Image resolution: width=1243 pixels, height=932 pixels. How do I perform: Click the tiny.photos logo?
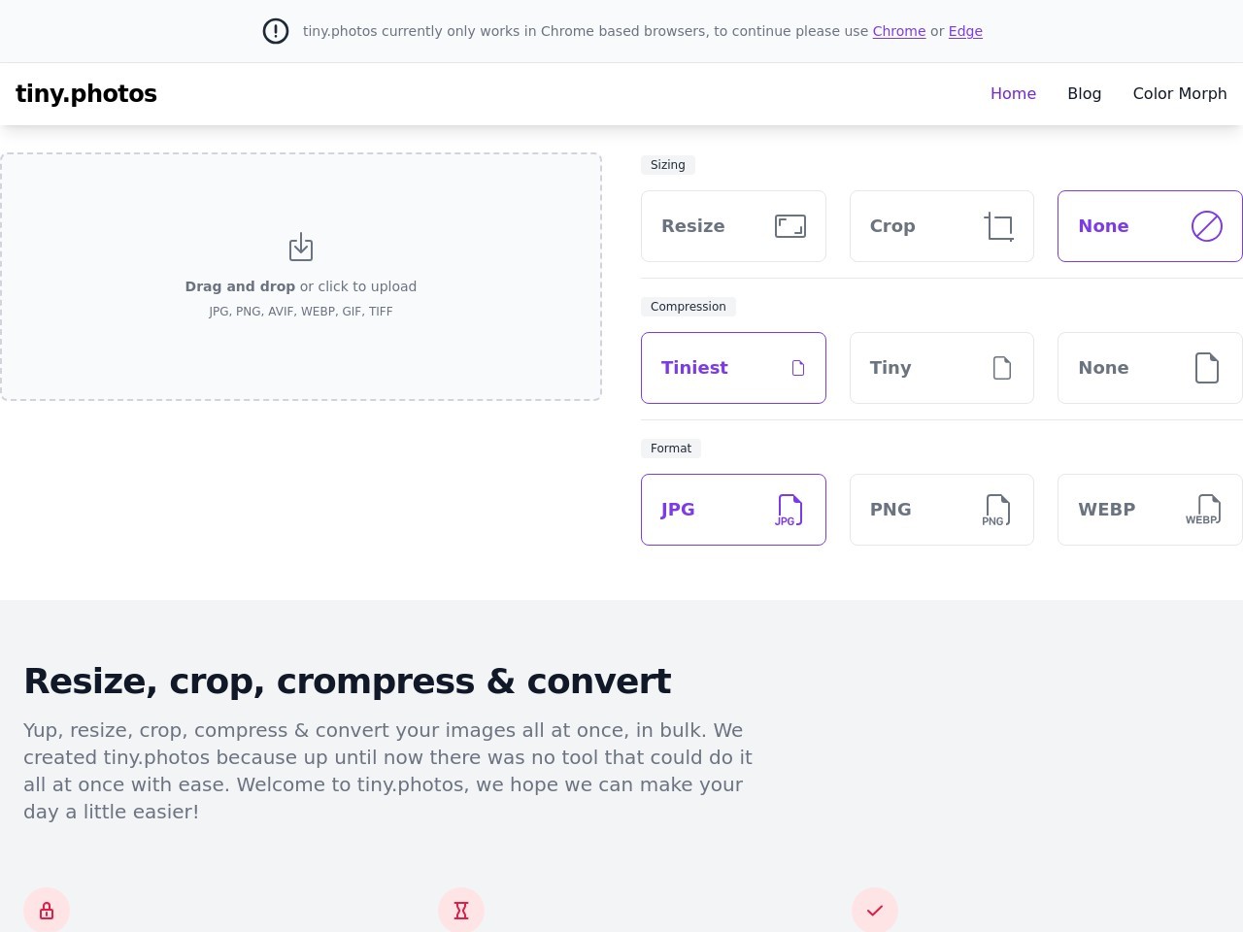[86, 93]
